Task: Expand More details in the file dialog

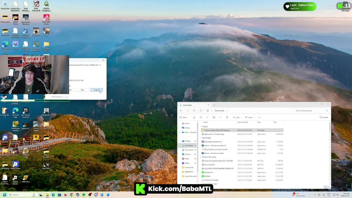Action: 55,97
